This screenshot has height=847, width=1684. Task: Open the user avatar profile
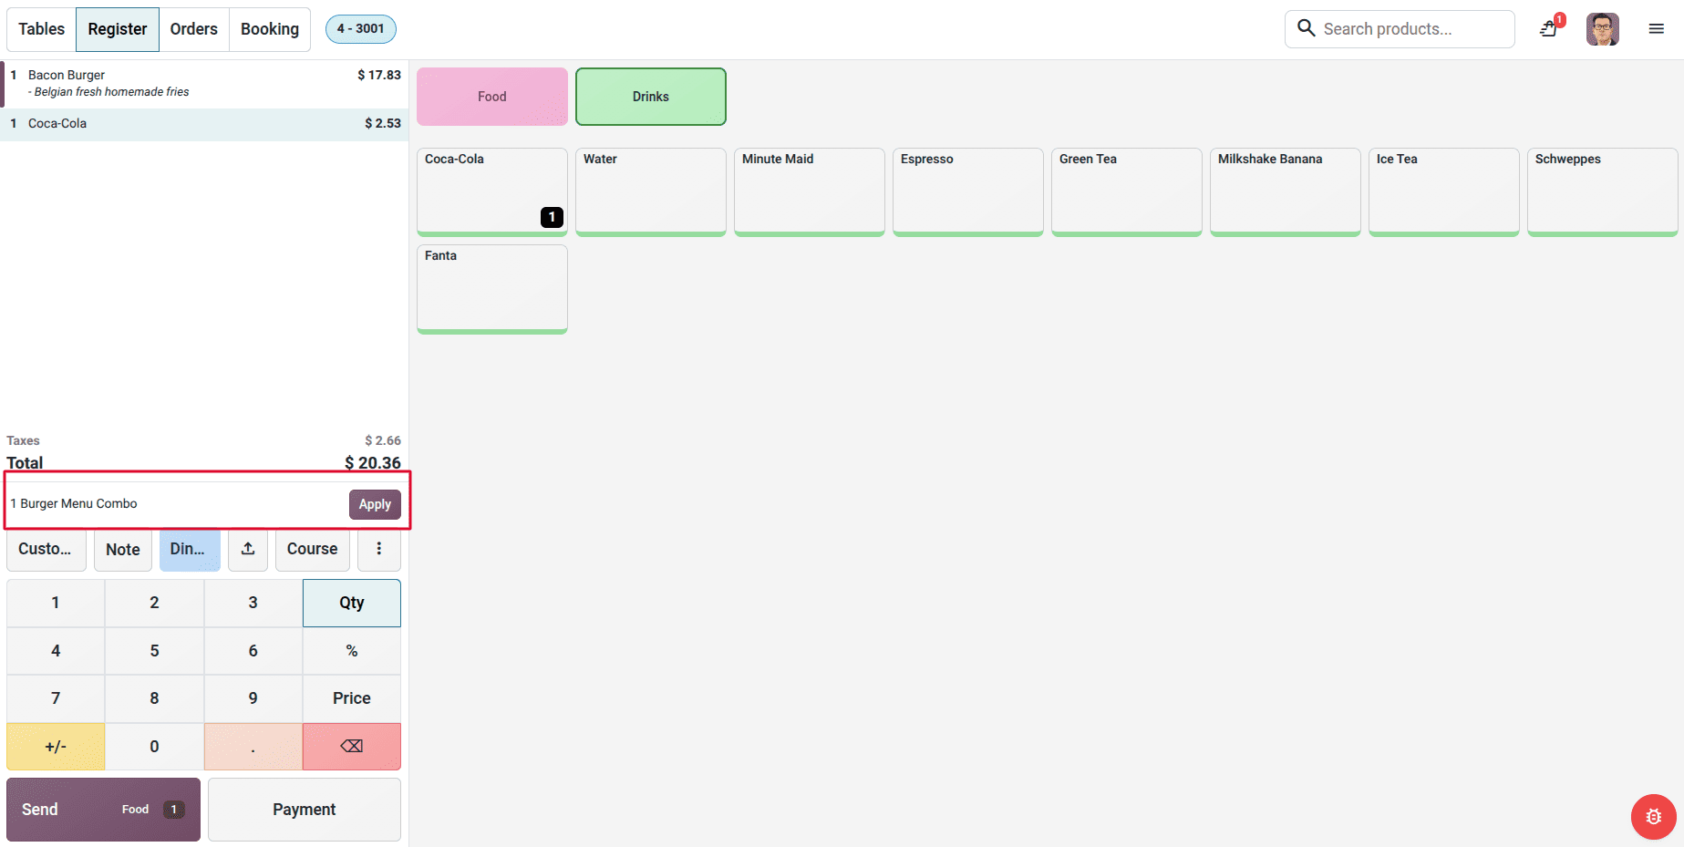point(1603,29)
